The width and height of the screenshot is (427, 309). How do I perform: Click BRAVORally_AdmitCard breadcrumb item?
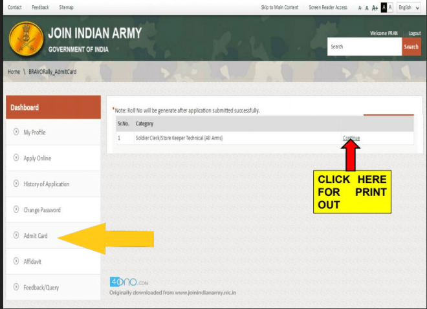coord(52,72)
